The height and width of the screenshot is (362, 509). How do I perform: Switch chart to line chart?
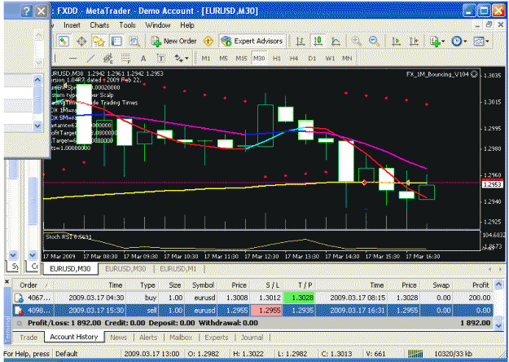coord(336,42)
